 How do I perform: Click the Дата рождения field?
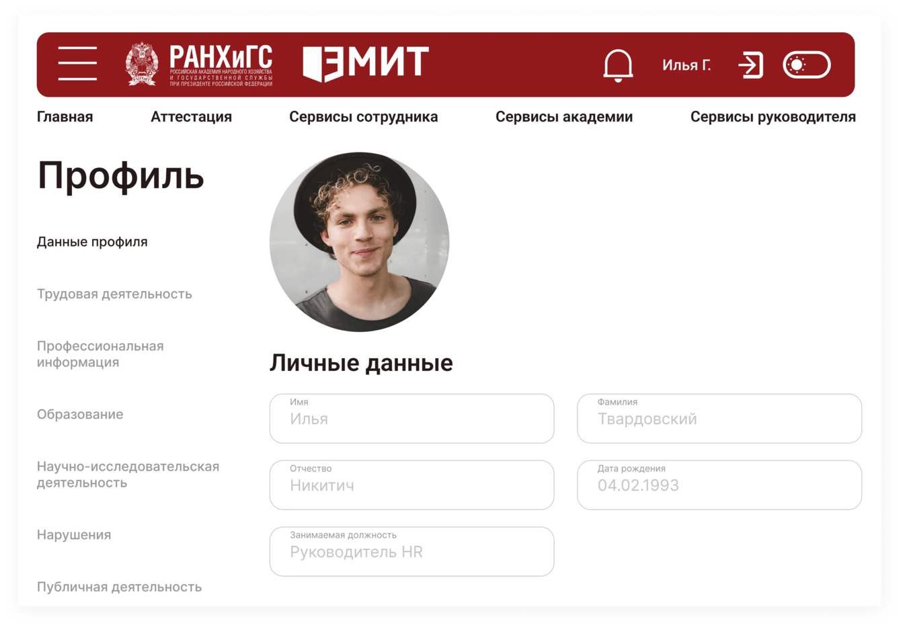click(719, 485)
